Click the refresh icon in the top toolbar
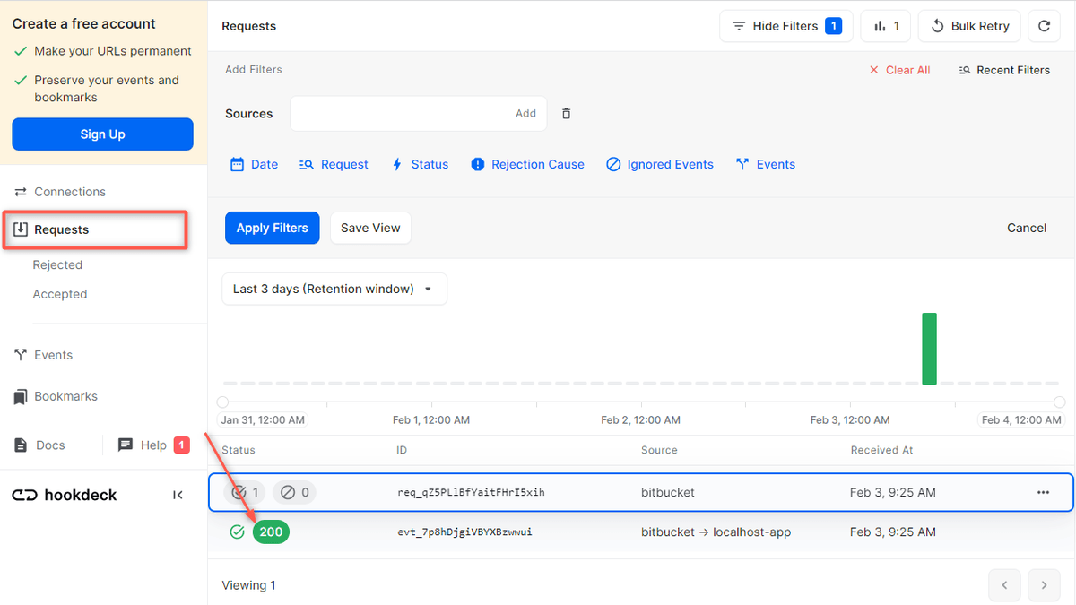The width and height of the screenshot is (1076, 605). pyautogui.click(x=1044, y=26)
